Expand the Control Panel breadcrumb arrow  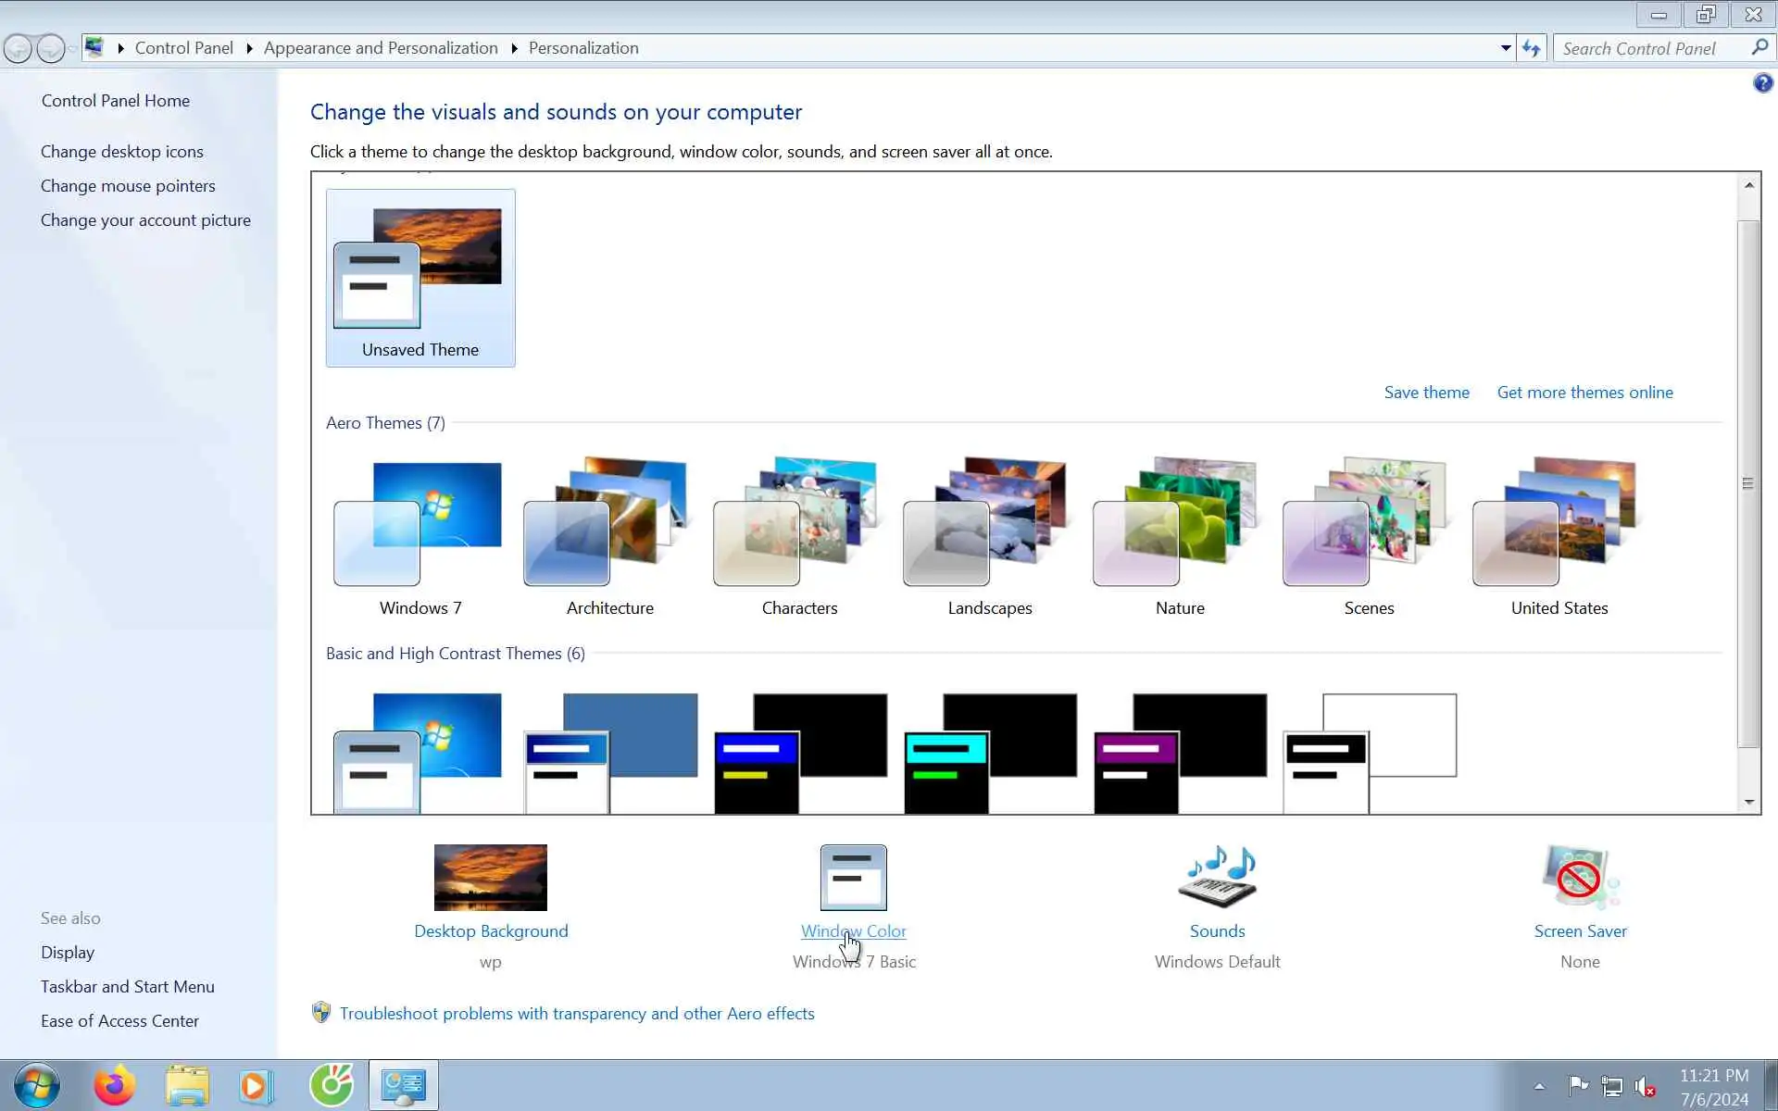tap(249, 48)
